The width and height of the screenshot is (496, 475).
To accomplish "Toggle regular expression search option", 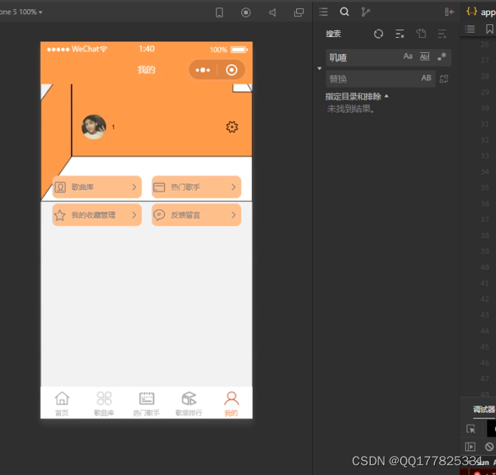I will (442, 57).
